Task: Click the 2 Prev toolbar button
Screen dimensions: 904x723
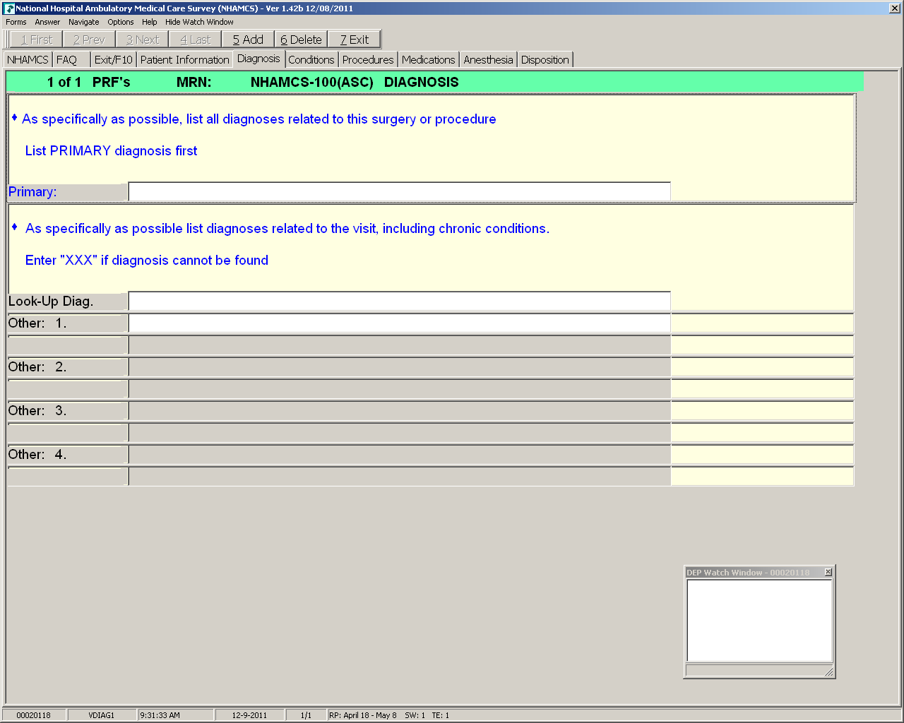Action: tap(89, 40)
